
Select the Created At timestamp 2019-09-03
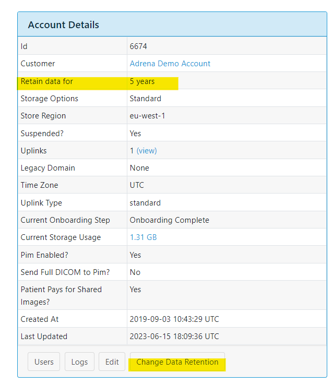click(174, 319)
